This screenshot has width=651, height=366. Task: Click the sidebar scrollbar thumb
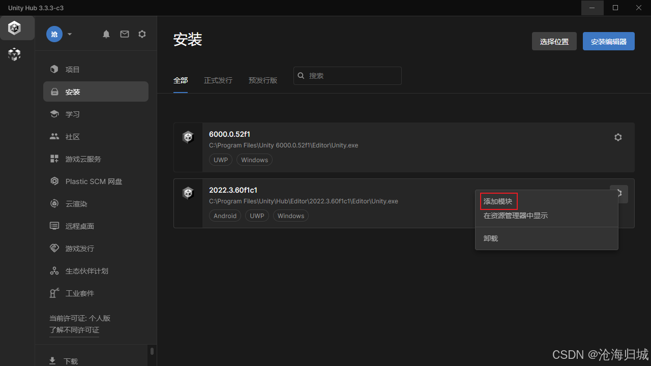[x=152, y=351]
